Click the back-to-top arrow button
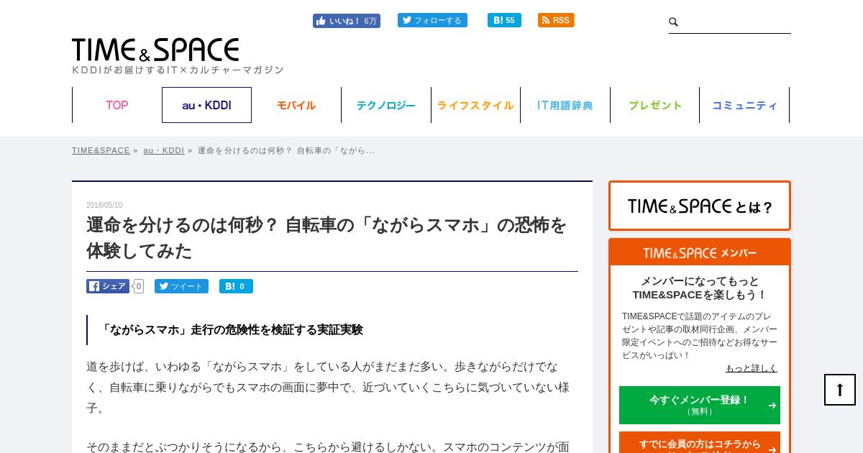This screenshot has width=863, height=453. 840,390
